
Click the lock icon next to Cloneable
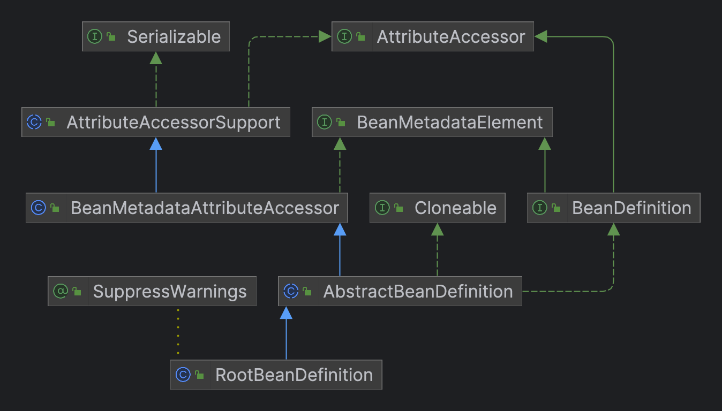click(398, 208)
